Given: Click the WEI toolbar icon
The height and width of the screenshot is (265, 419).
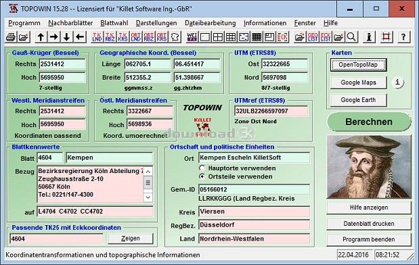Looking at the screenshot, I should coord(192,37).
